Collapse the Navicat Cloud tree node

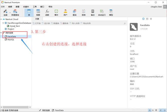1,19
